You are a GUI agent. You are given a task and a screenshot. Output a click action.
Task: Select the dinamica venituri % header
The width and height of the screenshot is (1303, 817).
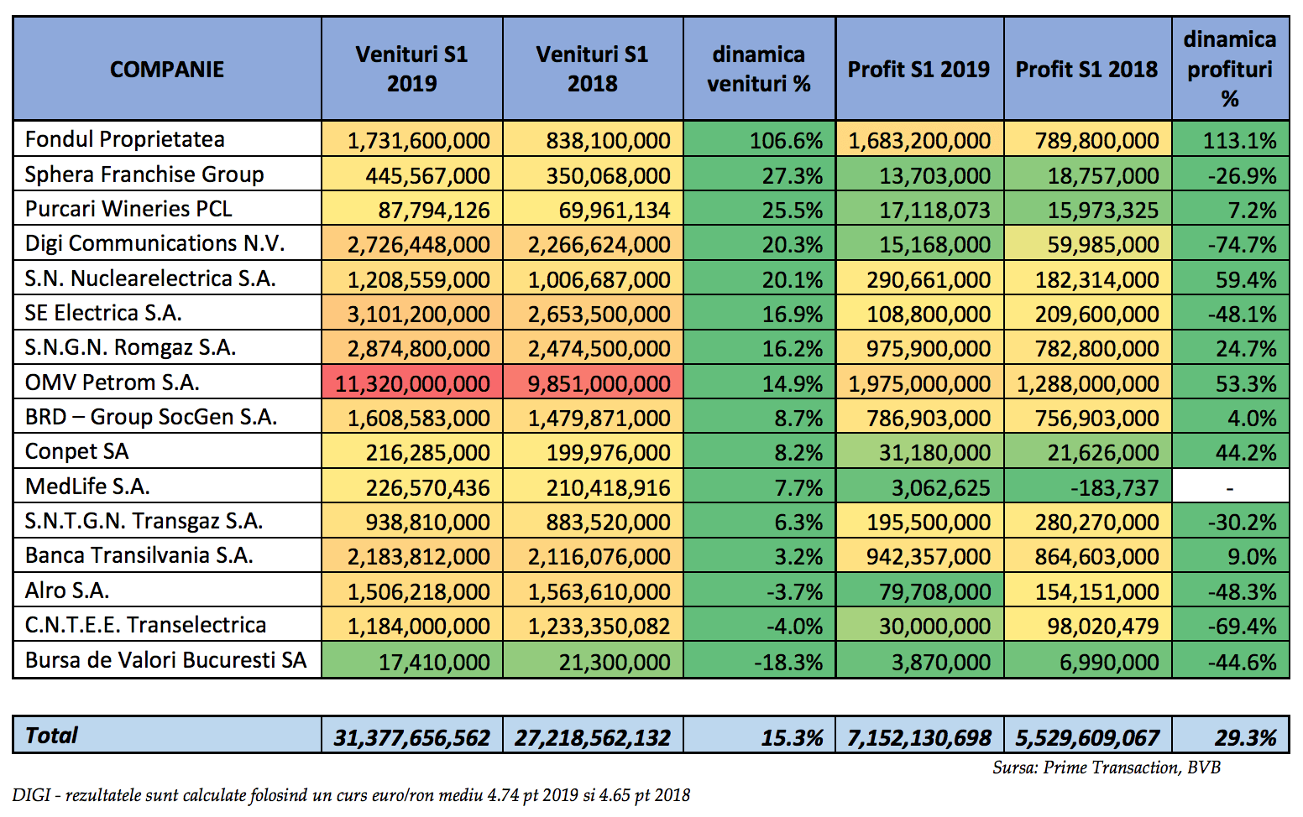pyautogui.click(x=759, y=69)
